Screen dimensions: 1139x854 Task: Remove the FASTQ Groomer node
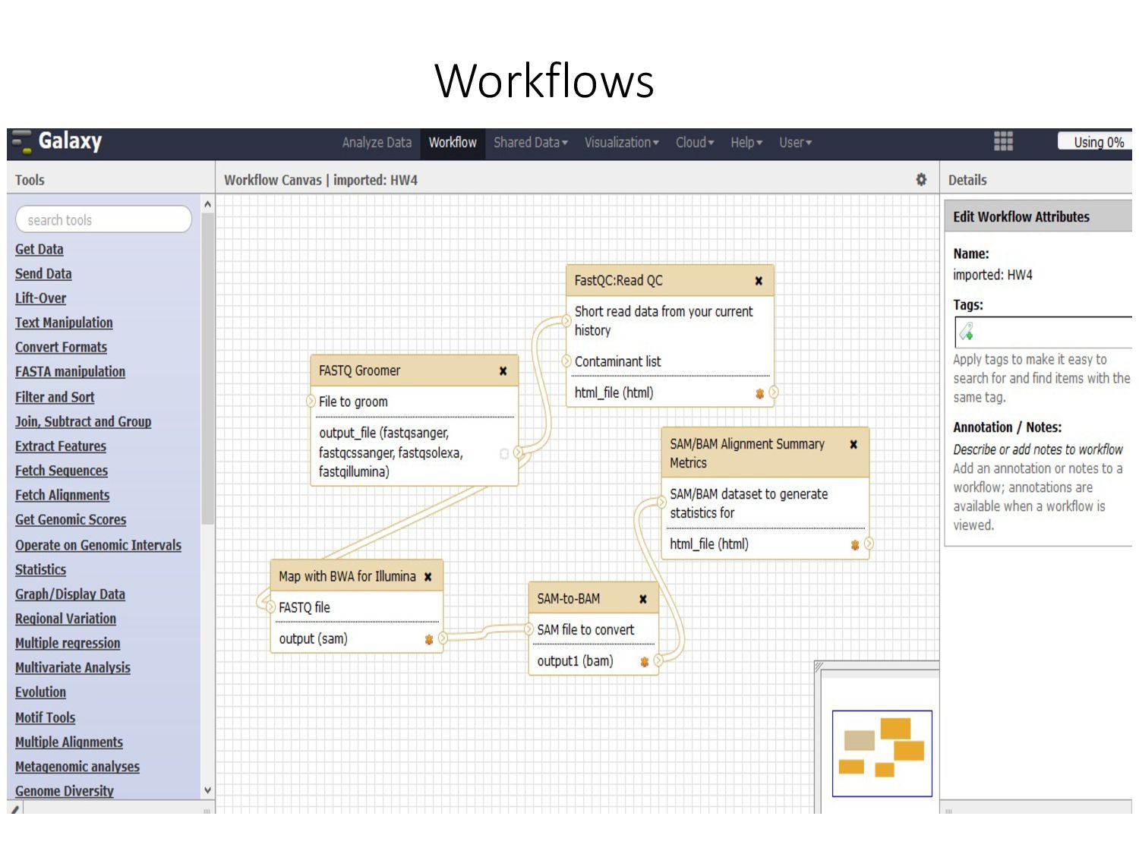[x=503, y=371]
